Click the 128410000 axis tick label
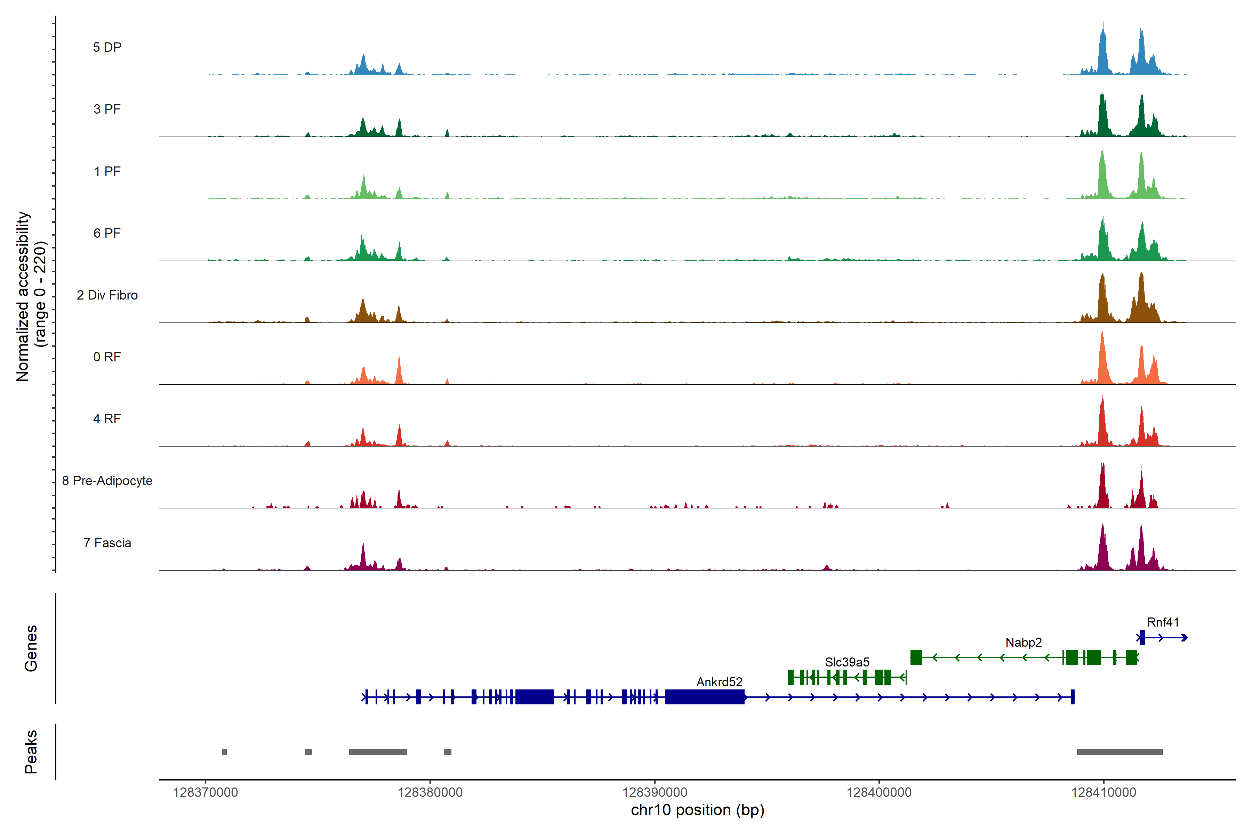Viewport: 1252px width, 834px height. (1103, 793)
